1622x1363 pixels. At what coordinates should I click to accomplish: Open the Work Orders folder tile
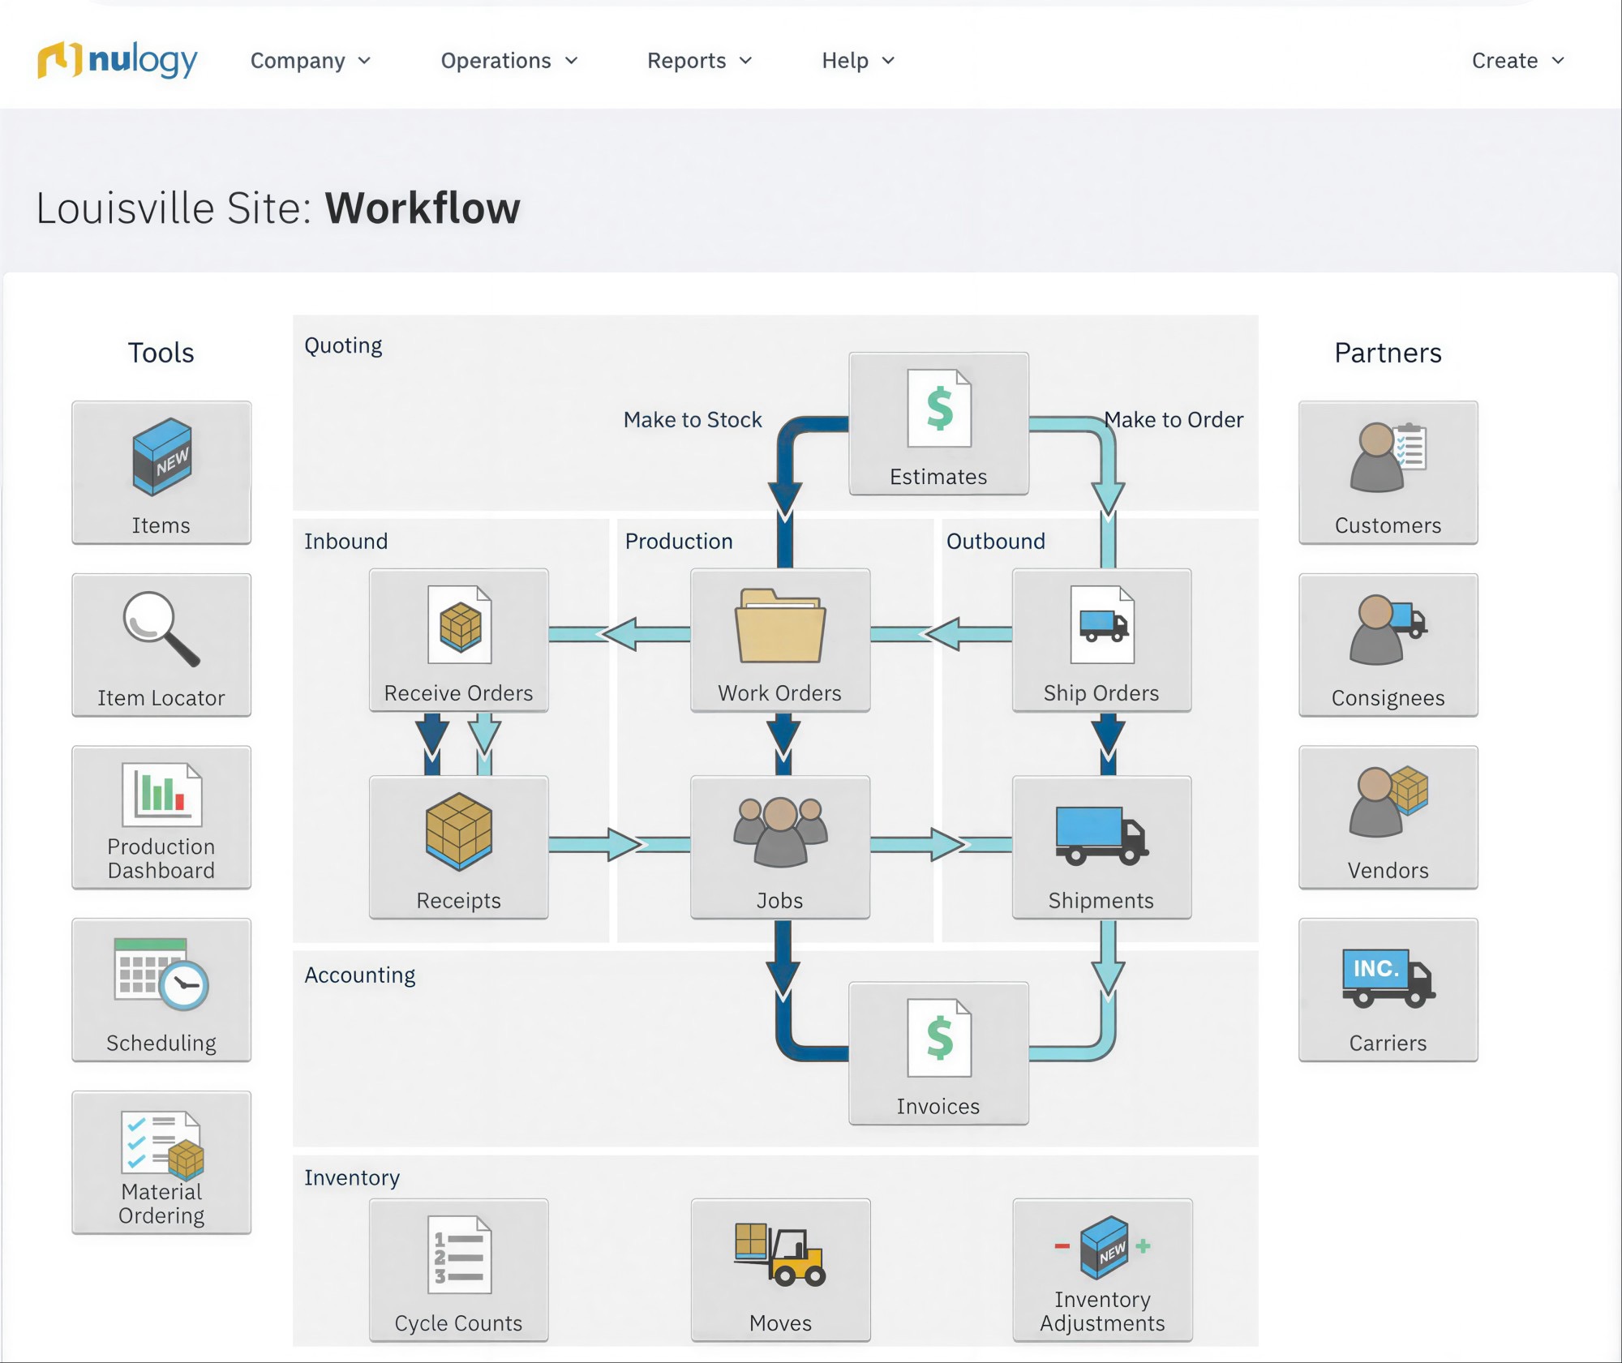pyautogui.click(x=780, y=641)
